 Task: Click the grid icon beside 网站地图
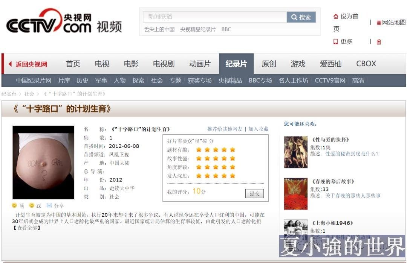click(379, 23)
